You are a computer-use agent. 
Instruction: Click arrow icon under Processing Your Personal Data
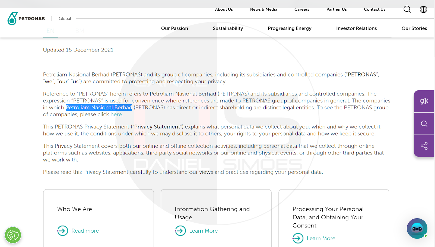pos(298,238)
